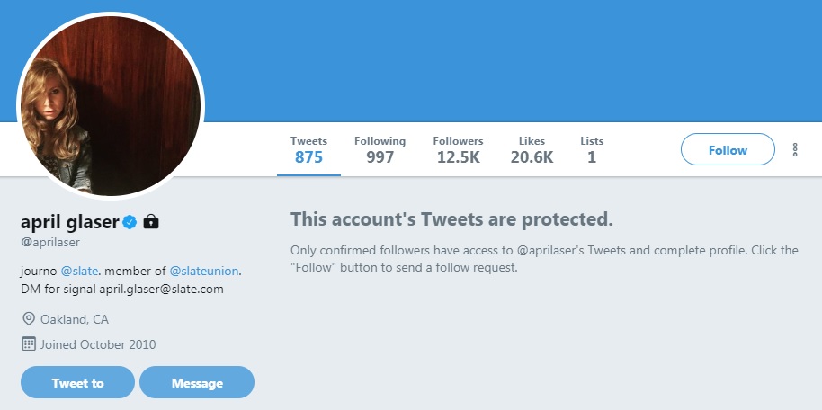Send a direct message via Message button

click(x=197, y=382)
